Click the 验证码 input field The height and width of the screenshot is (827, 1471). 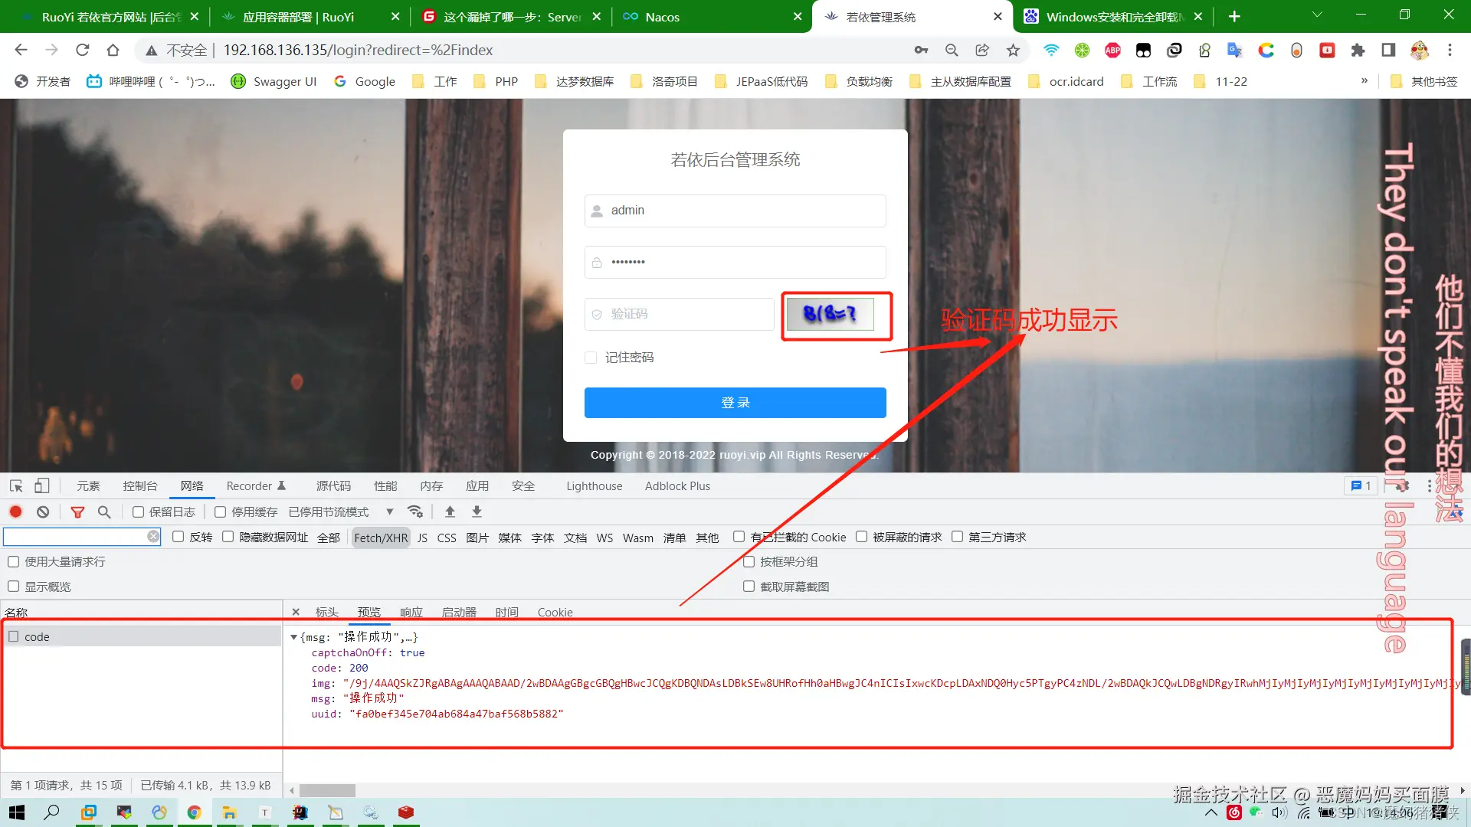tap(678, 314)
